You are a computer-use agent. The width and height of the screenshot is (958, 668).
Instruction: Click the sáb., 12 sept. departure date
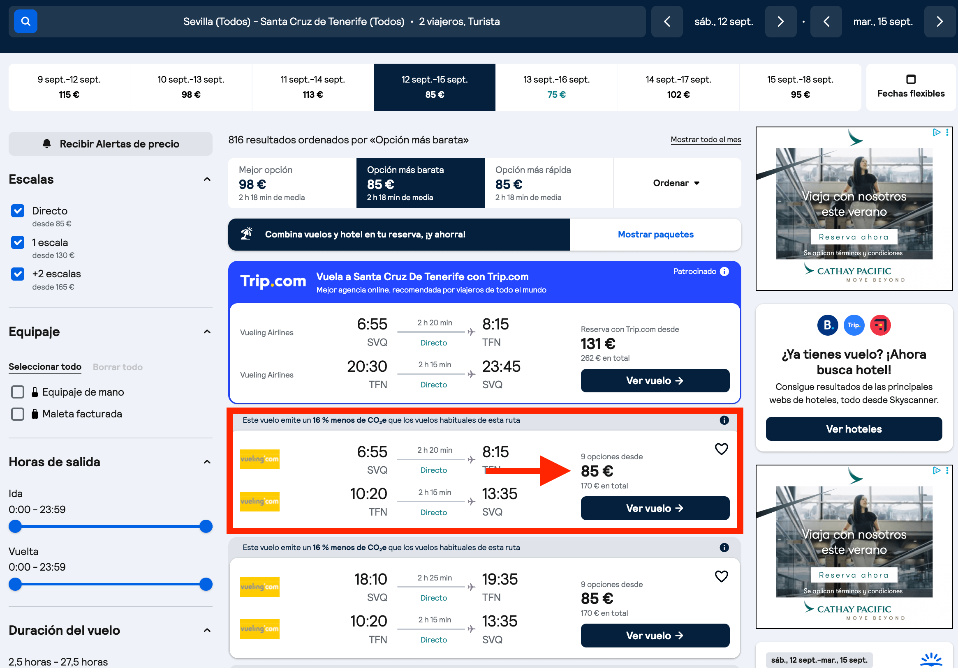click(724, 22)
